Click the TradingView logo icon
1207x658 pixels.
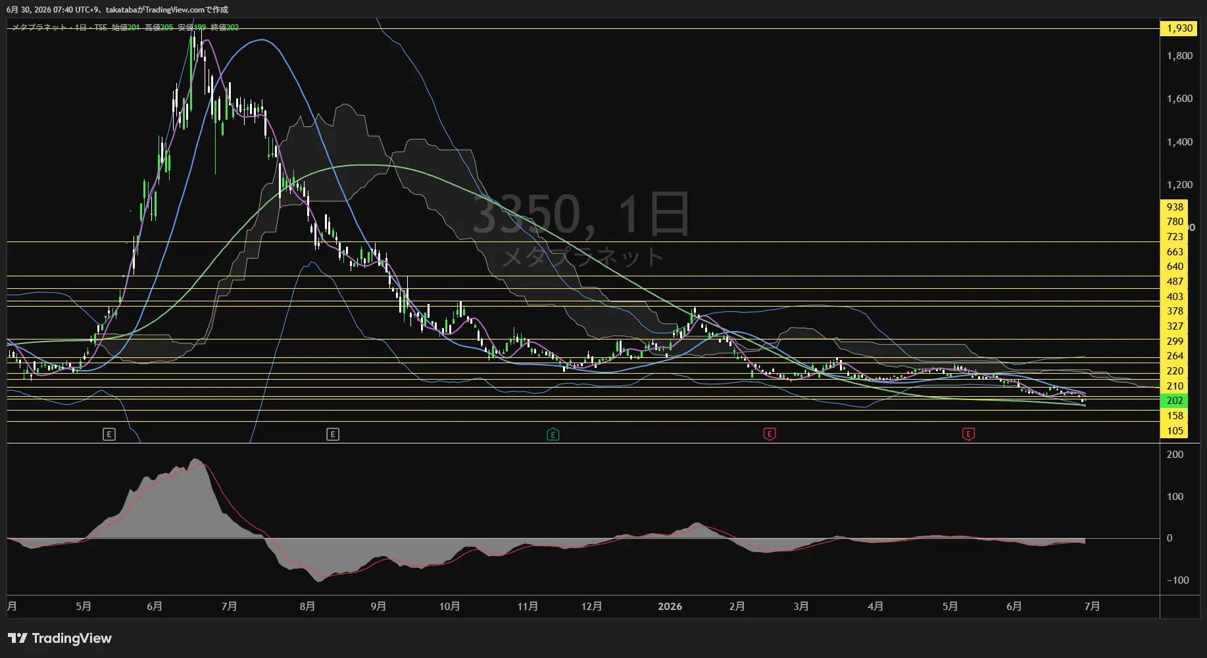tap(18, 638)
